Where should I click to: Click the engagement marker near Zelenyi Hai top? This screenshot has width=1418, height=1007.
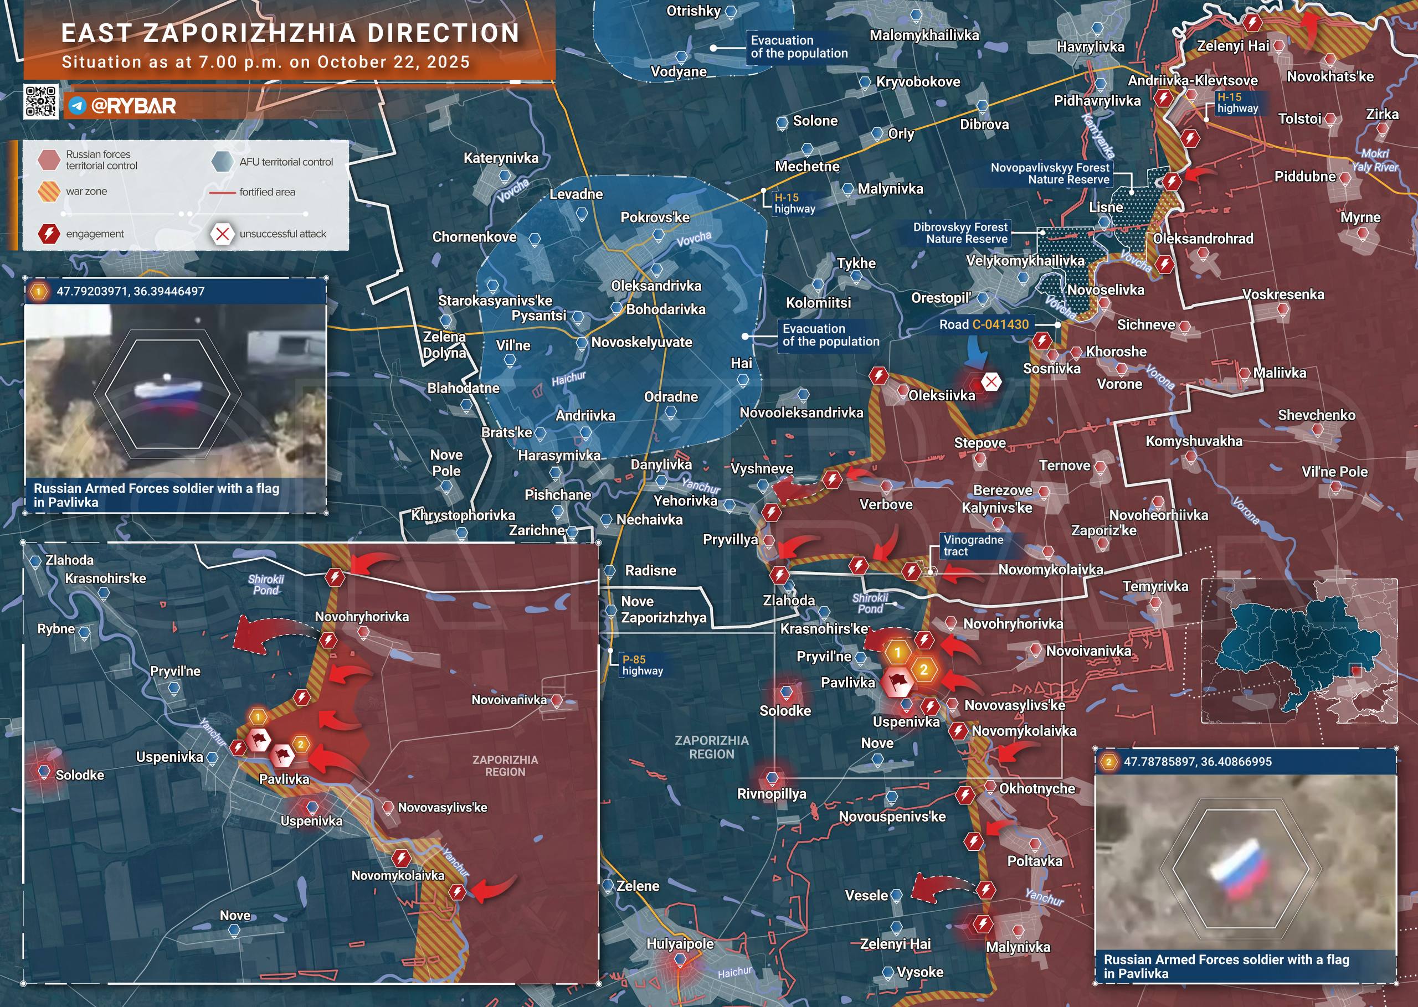point(1252,24)
